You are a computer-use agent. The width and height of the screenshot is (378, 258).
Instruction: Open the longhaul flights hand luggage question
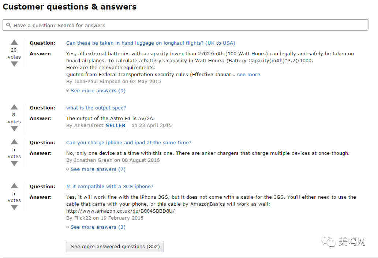151,43
